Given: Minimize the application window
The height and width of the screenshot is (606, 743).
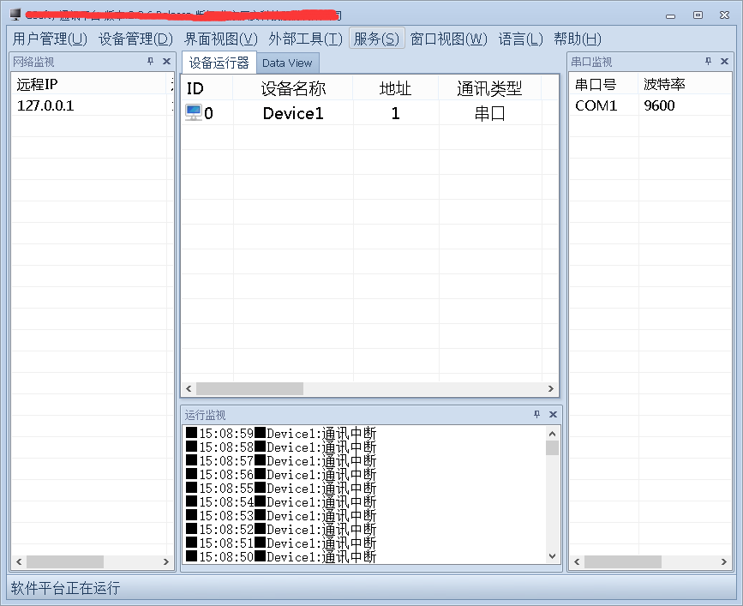Looking at the screenshot, I should 670,15.
